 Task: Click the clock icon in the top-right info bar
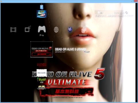127,13
